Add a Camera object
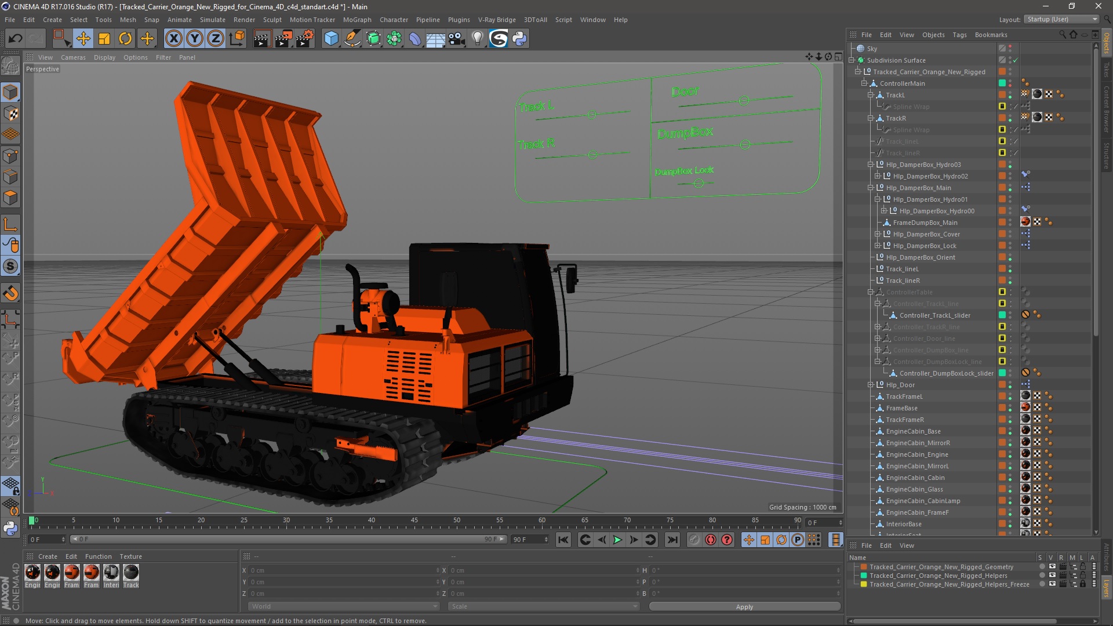 (457, 39)
